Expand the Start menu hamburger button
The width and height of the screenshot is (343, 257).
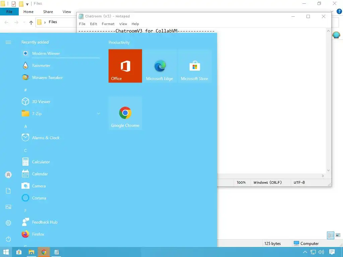click(x=8, y=42)
